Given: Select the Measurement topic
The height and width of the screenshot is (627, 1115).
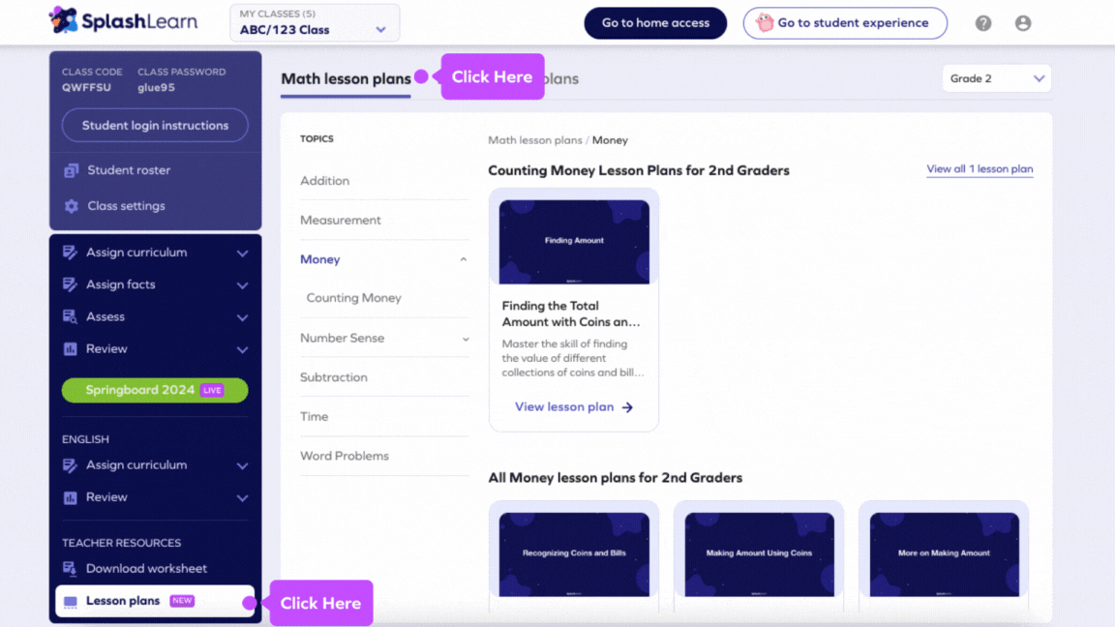Looking at the screenshot, I should [340, 221].
